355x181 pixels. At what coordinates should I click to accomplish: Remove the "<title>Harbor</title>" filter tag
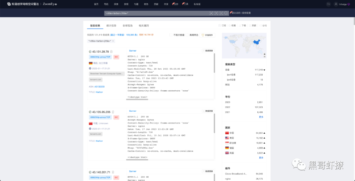click(113, 41)
